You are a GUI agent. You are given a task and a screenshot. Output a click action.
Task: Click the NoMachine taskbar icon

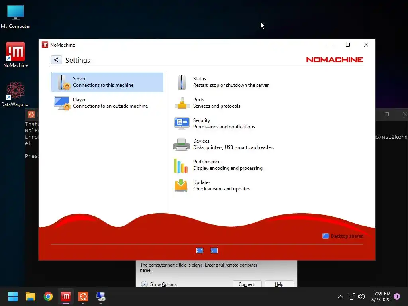point(66,296)
